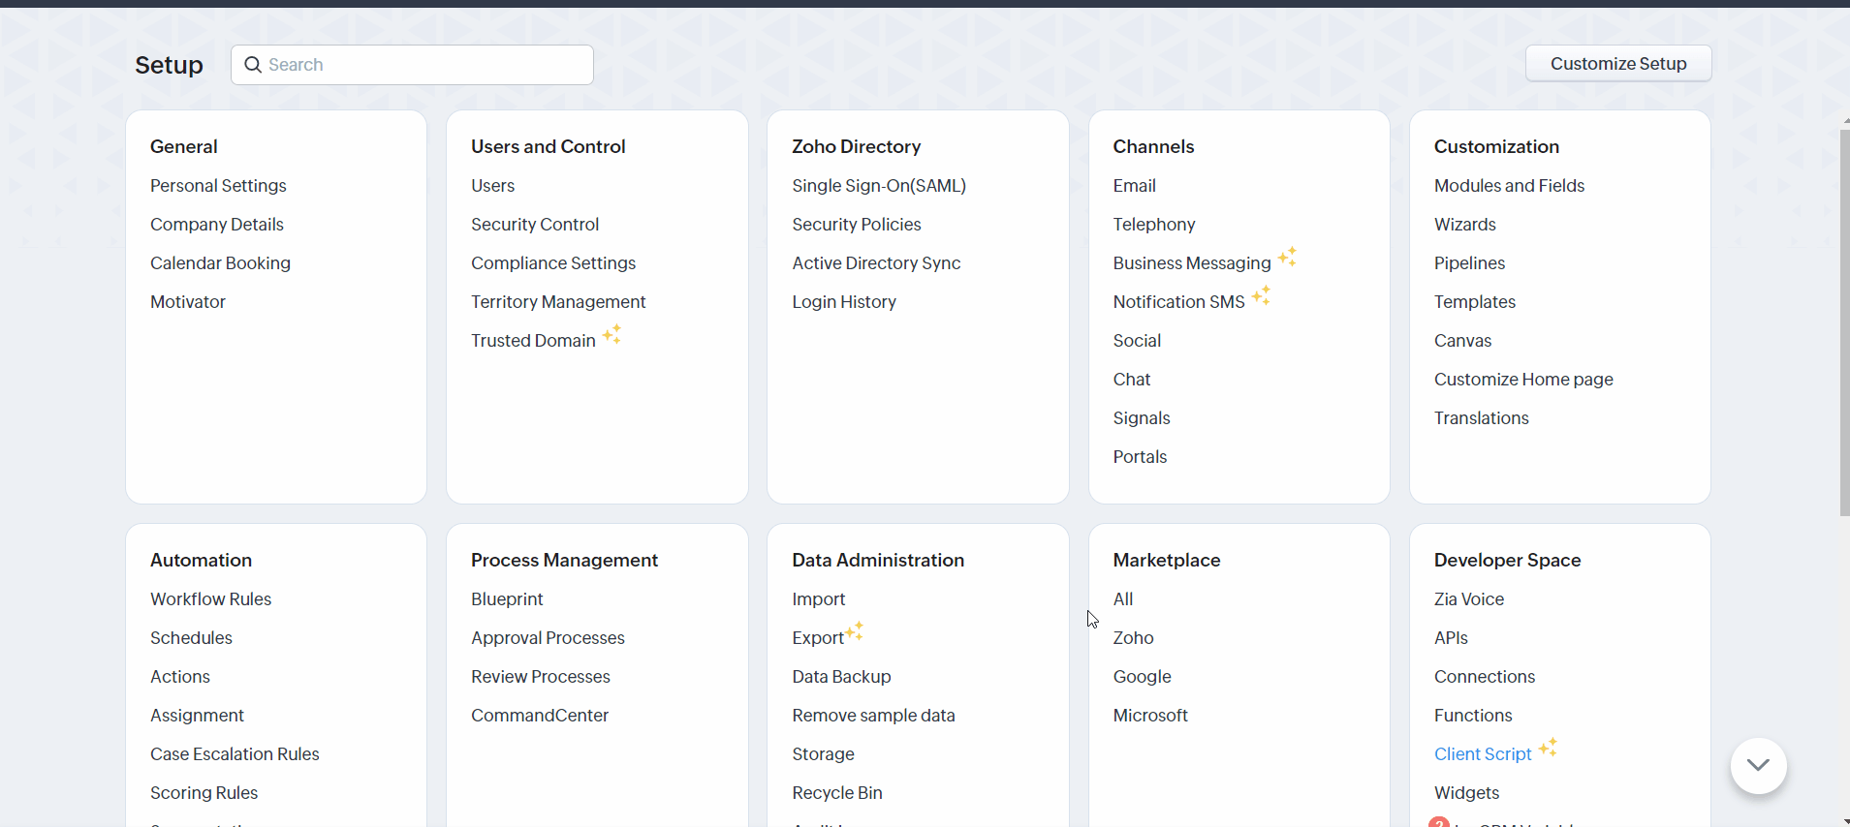1850x827 pixels.
Task: Open Single Sign-On(SAML) settings
Action: point(879,186)
